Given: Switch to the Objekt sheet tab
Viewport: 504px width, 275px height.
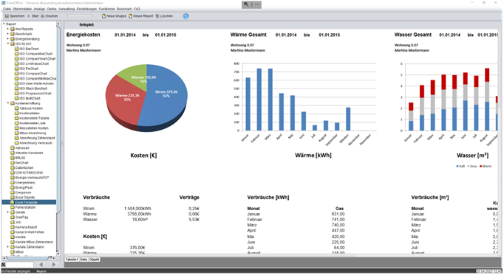Looking at the screenshot, I should (x=94, y=260).
